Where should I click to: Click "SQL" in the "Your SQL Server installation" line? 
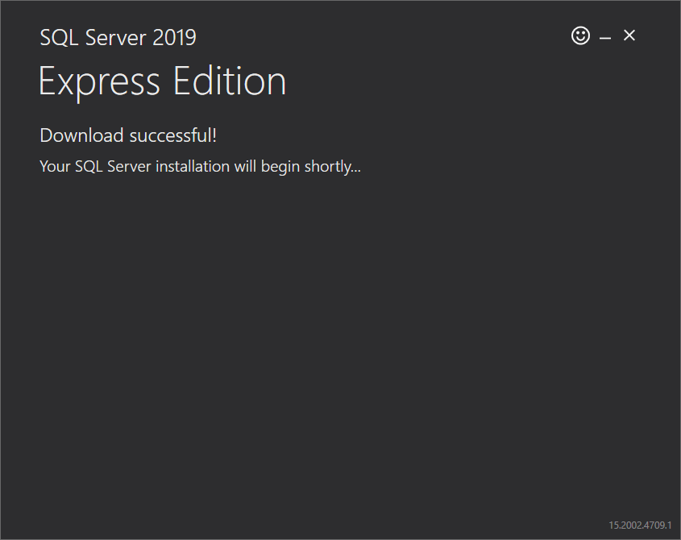tap(87, 167)
